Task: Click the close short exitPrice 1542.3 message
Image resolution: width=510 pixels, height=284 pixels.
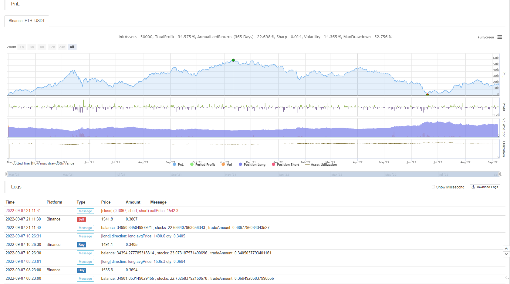Action: pos(140,211)
